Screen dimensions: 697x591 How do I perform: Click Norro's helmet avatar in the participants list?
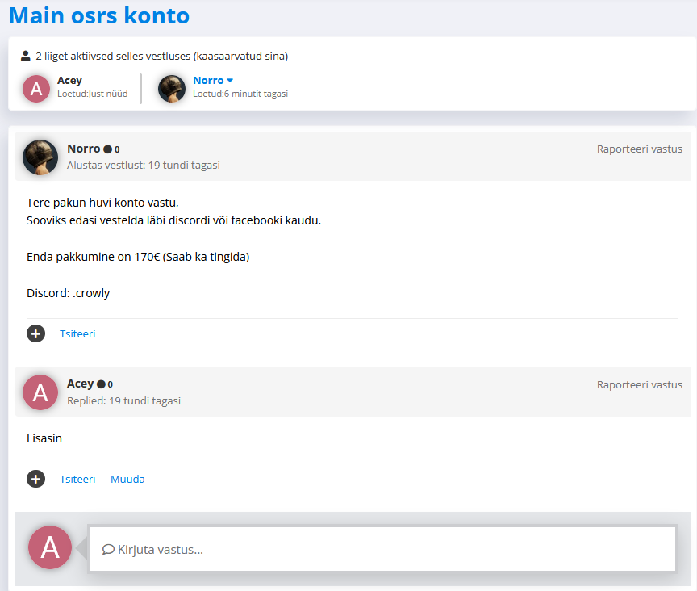172,88
